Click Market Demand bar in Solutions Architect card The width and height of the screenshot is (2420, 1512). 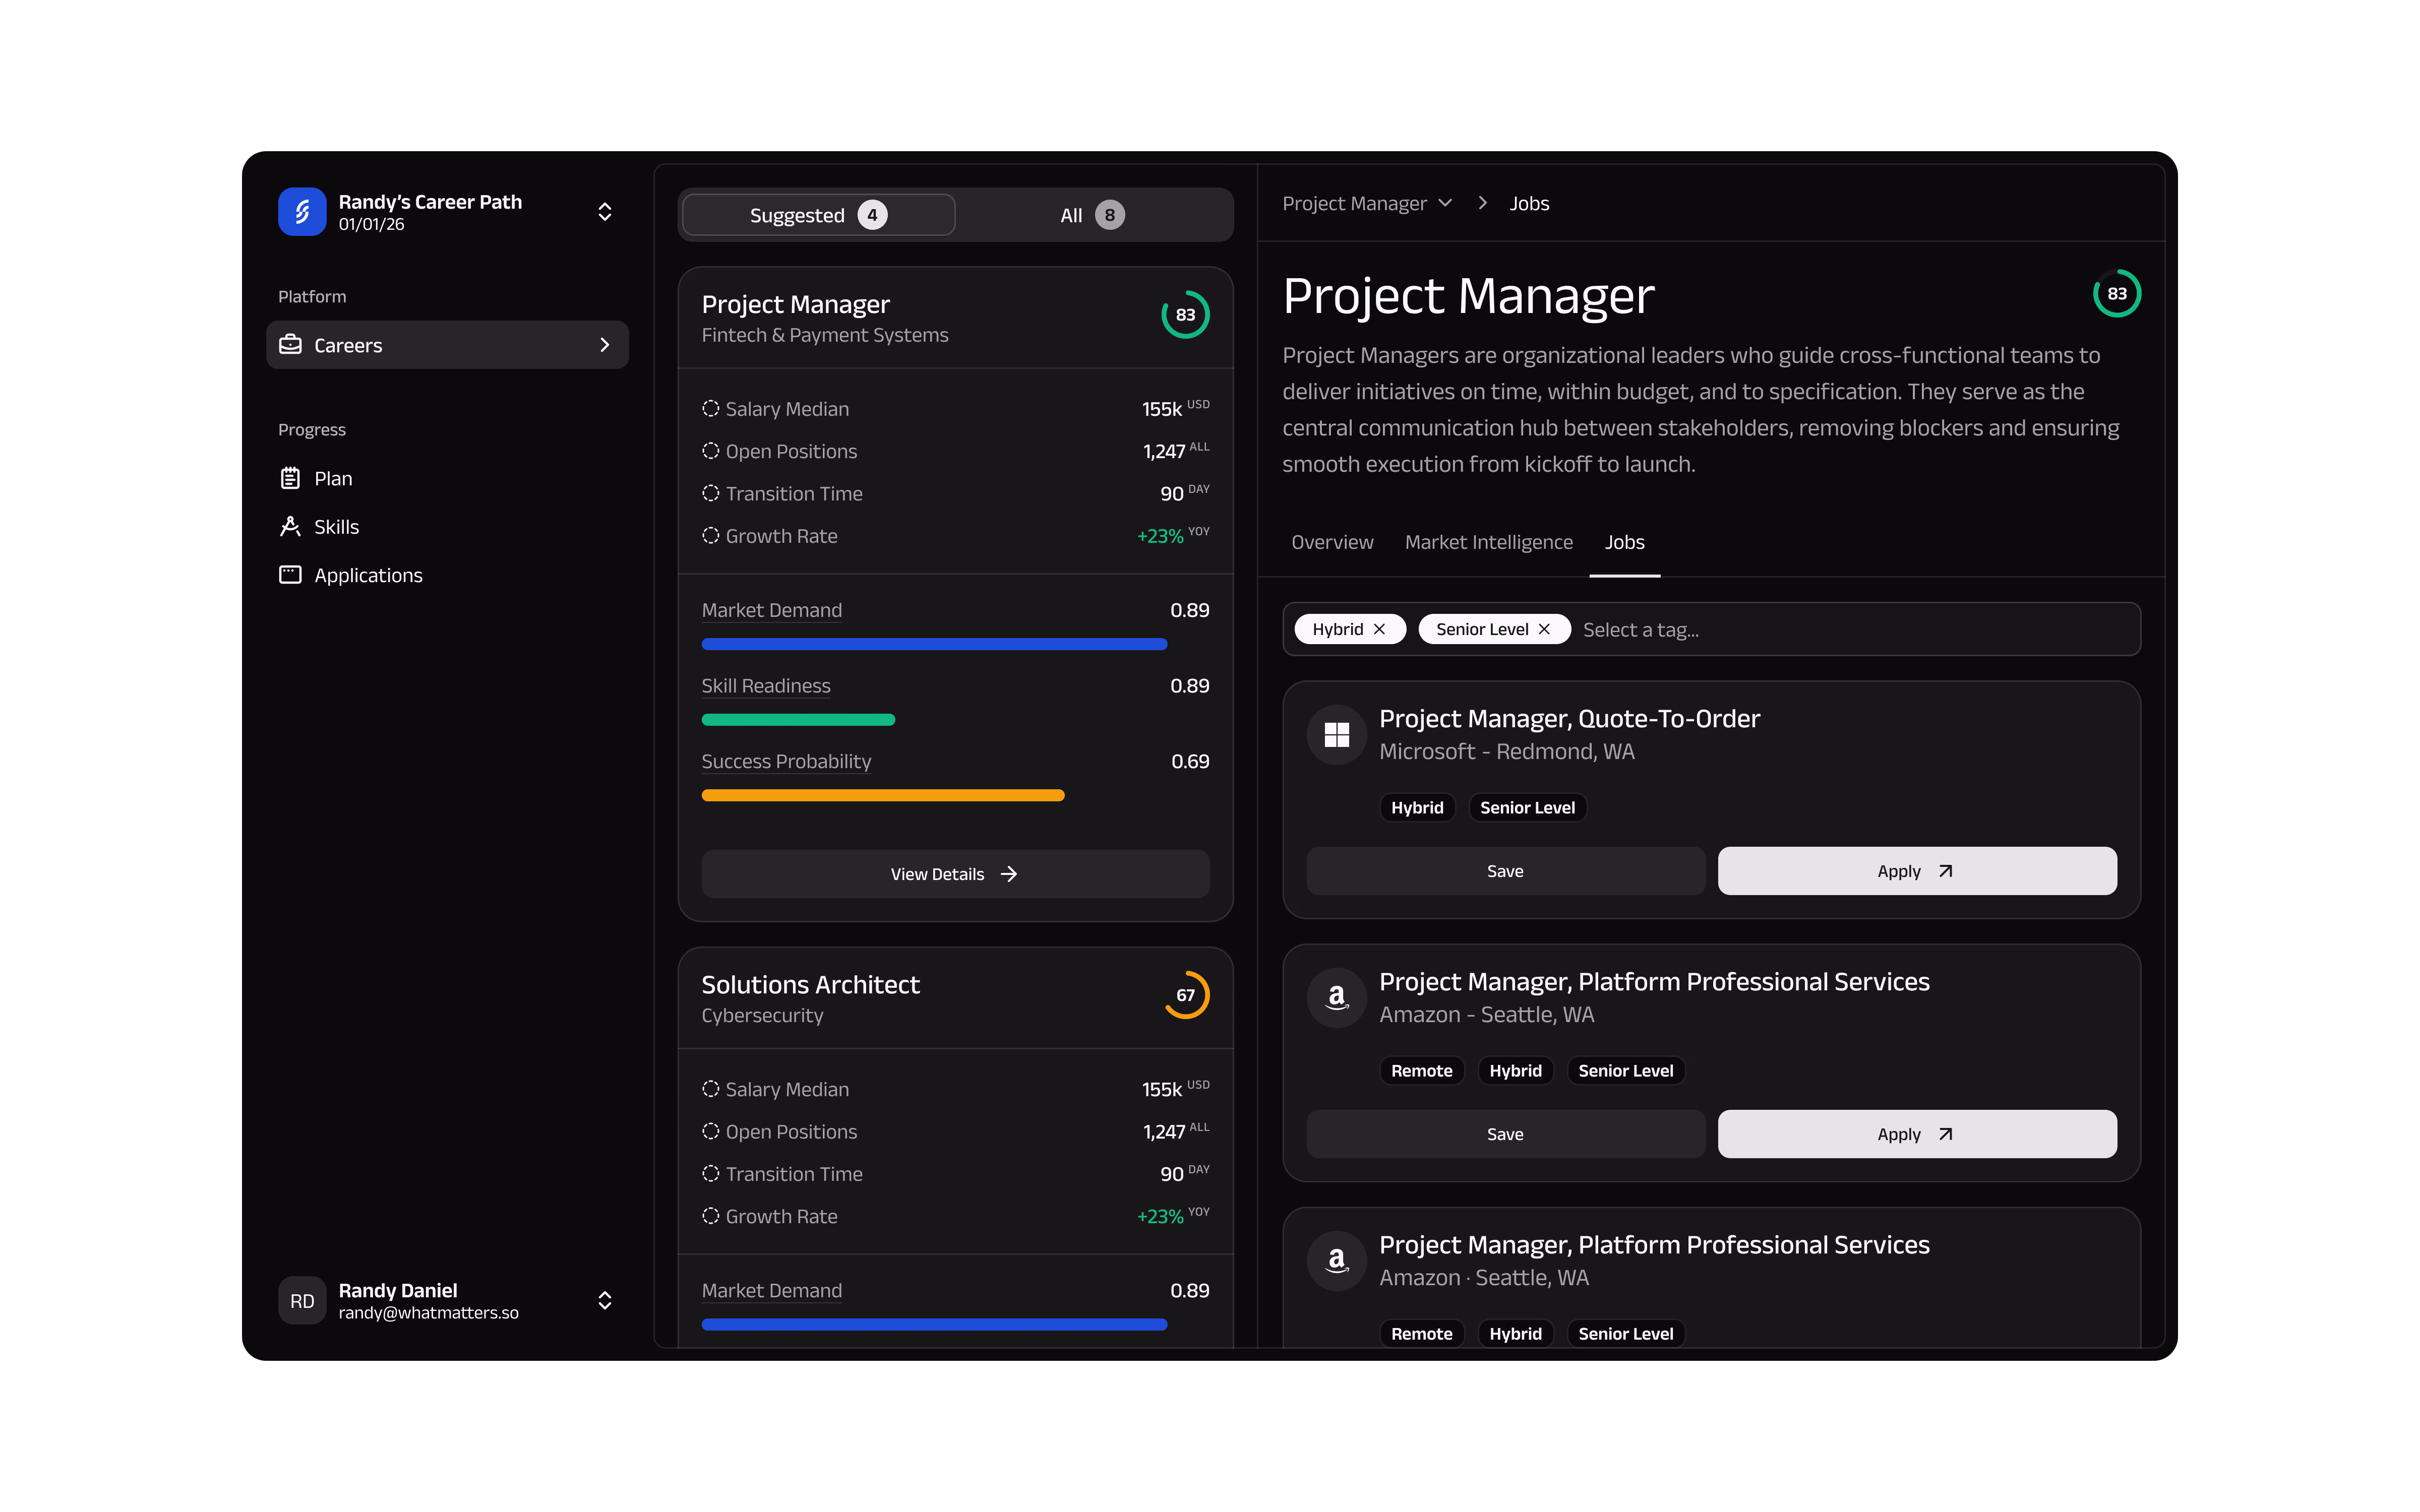(x=934, y=1324)
